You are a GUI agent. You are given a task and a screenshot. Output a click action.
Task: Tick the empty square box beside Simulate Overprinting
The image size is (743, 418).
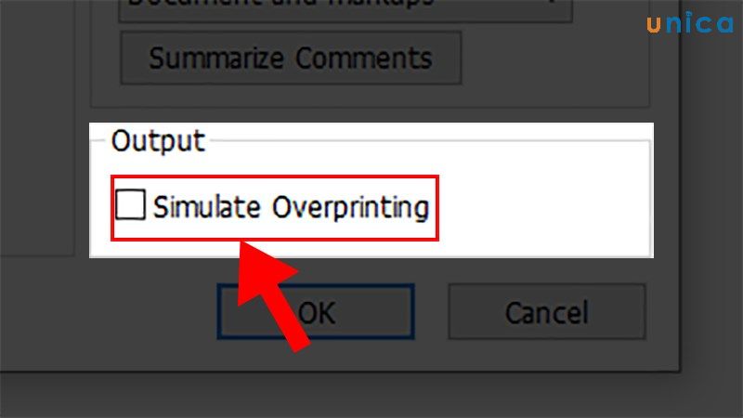coord(130,204)
